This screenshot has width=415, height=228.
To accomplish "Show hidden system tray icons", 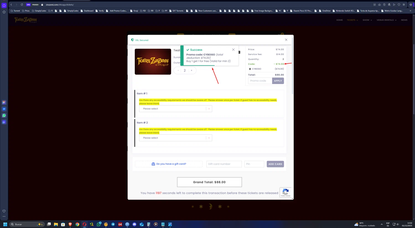I will tap(382, 224).
